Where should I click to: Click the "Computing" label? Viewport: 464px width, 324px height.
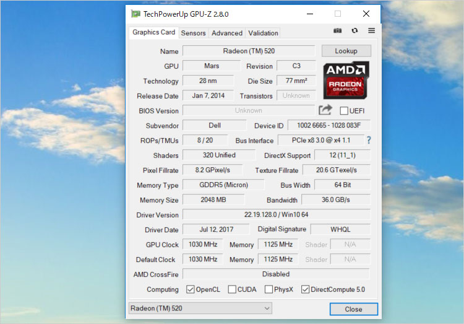pyautogui.click(x=163, y=289)
